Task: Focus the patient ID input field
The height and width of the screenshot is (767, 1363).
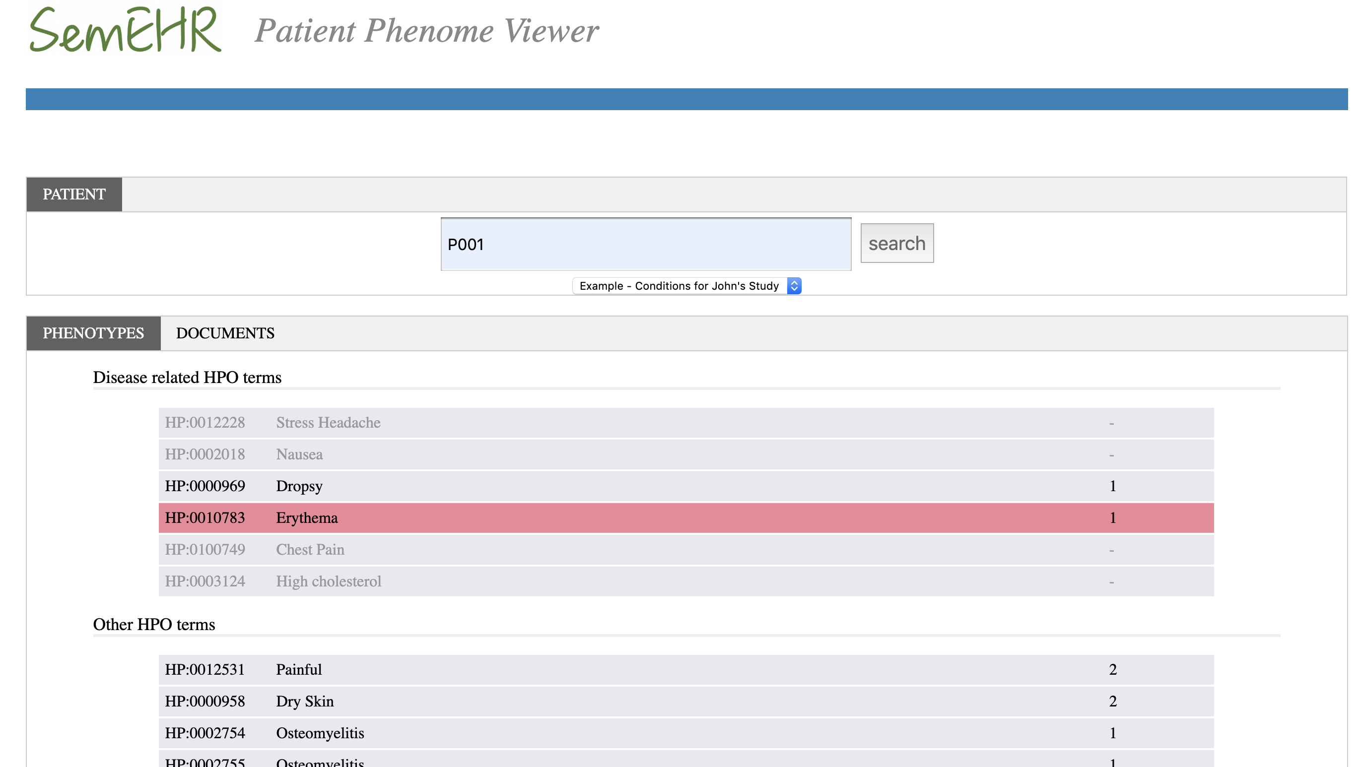Action: coord(646,245)
